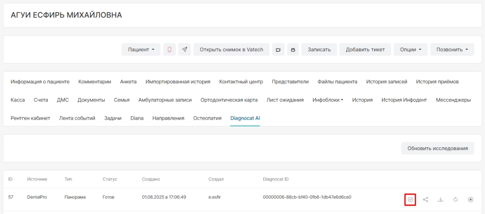The height and width of the screenshot is (214, 485).
Task: Open the Инфоблоки dropdown tab
Action: 328,100
